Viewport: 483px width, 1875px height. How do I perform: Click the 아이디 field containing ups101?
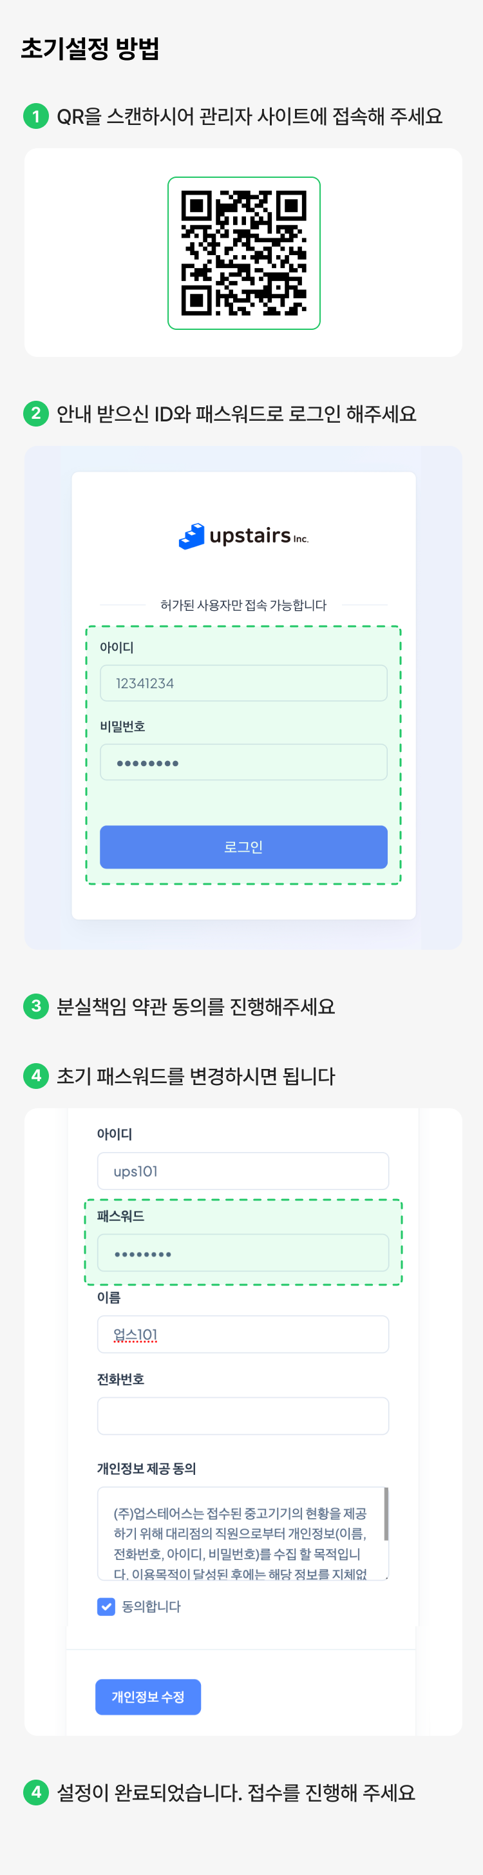[x=243, y=1171]
